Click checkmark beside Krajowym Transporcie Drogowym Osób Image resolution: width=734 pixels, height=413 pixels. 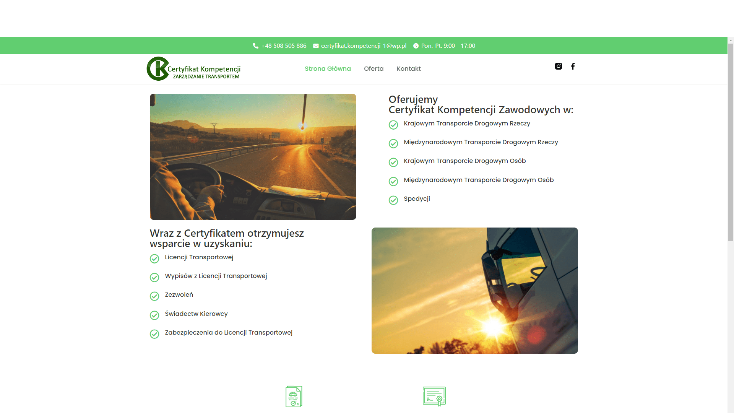pyautogui.click(x=393, y=163)
